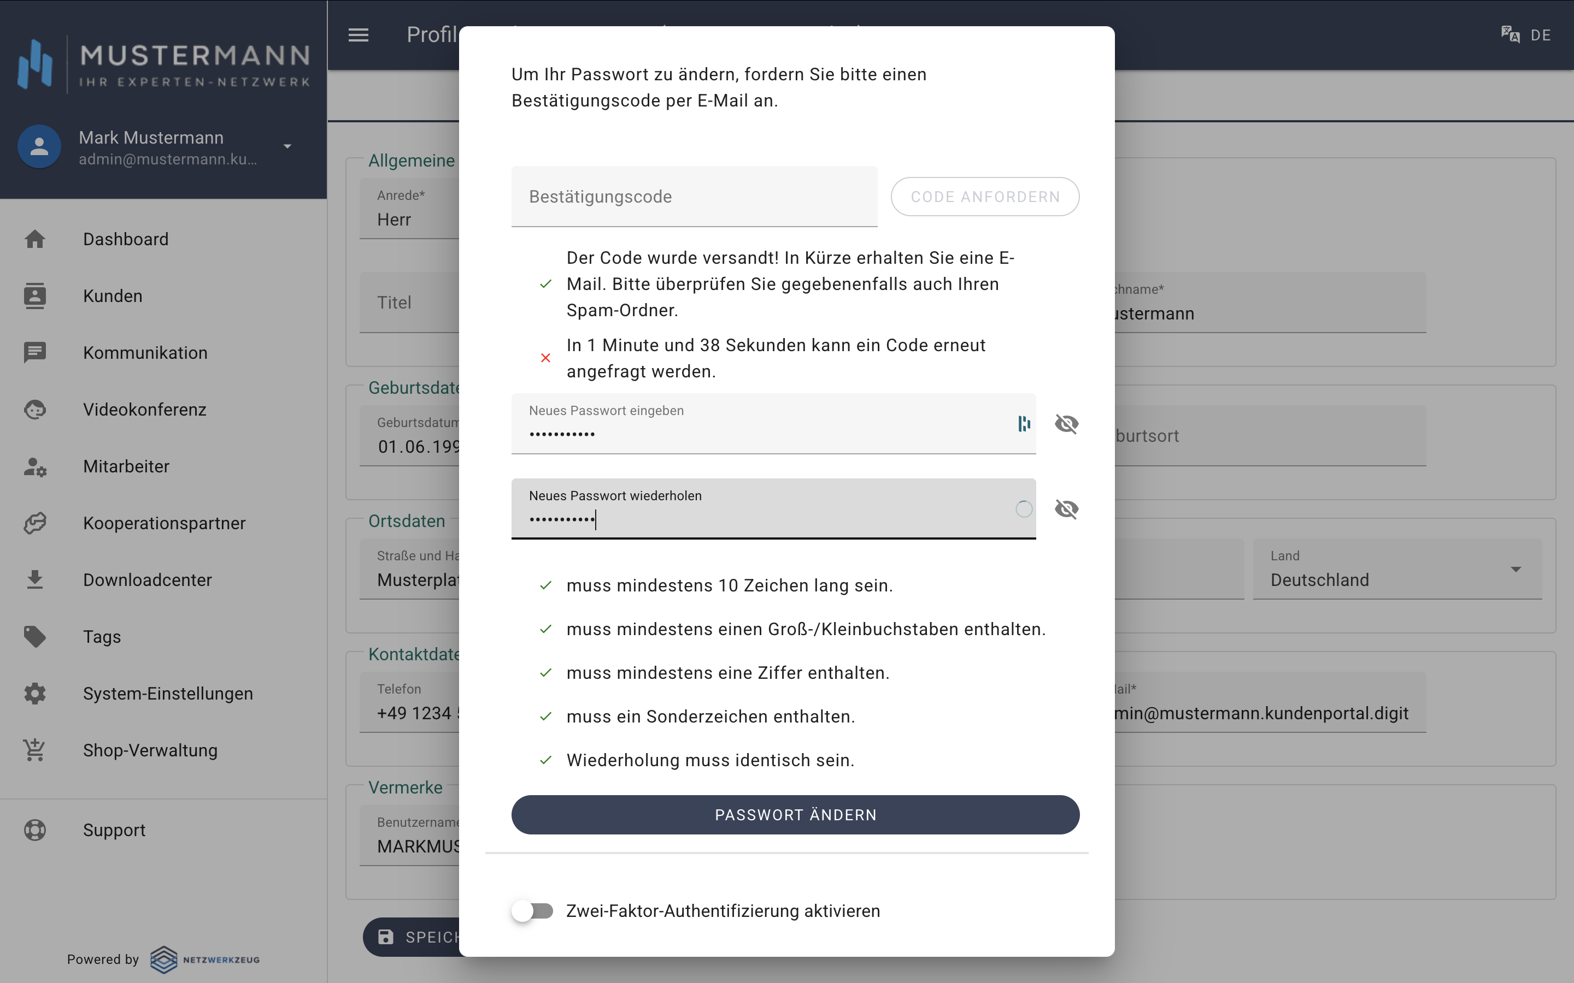Toggle visibility of the new password
The image size is (1574, 983).
[1067, 424]
